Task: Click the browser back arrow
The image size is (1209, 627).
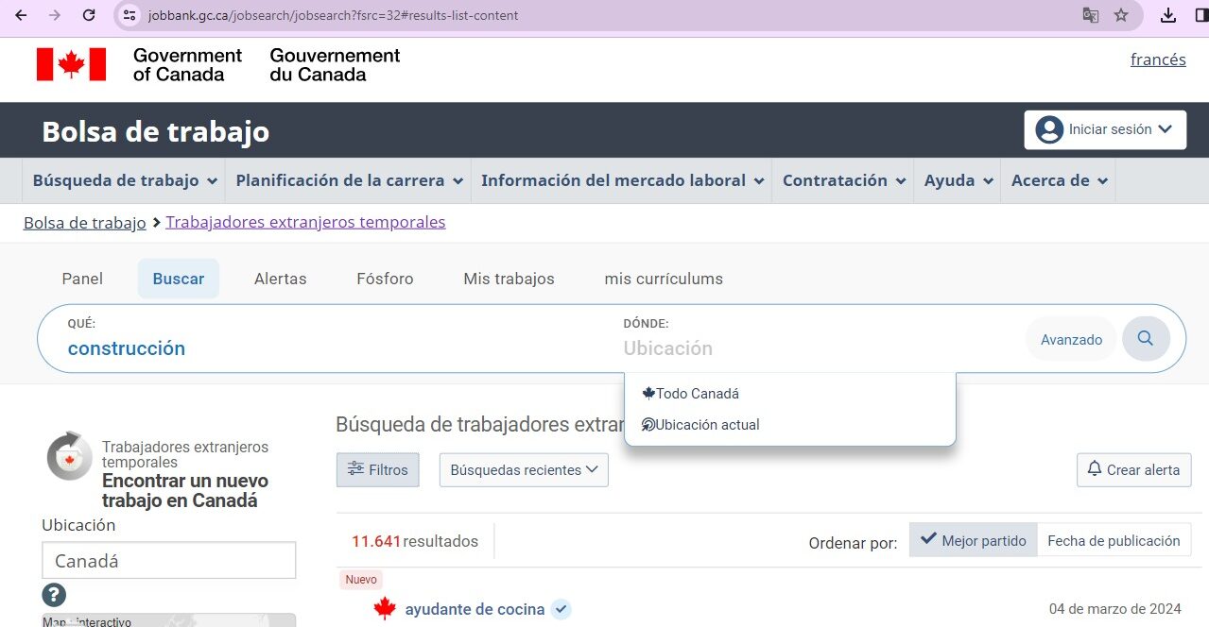Action: pyautogui.click(x=21, y=15)
